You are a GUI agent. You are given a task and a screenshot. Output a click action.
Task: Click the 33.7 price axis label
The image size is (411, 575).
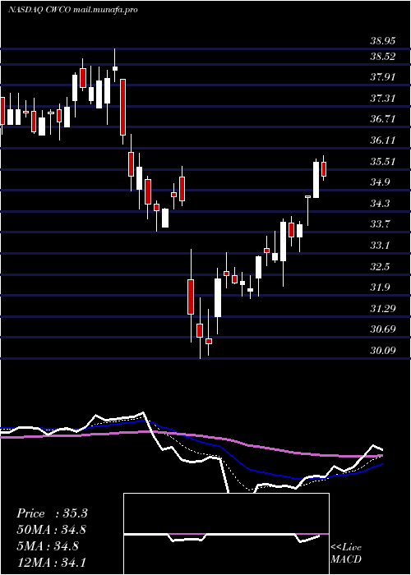click(380, 224)
